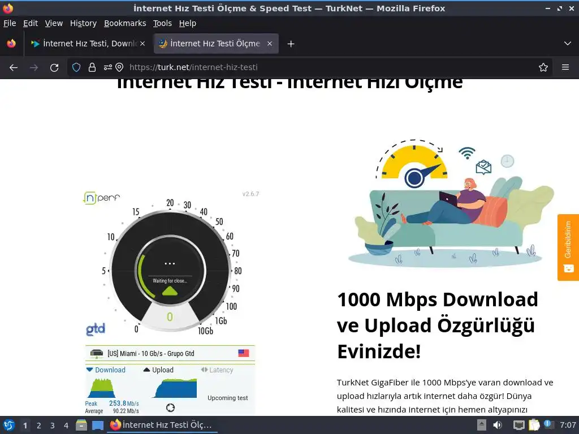Open the History menu
This screenshot has height=434, width=579.
click(x=83, y=23)
